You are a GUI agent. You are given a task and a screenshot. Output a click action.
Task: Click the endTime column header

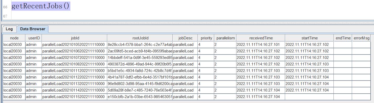(x=343, y=38)
